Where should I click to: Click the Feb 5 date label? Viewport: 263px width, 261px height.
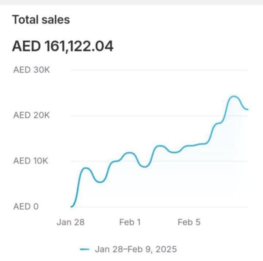point(189,222)
